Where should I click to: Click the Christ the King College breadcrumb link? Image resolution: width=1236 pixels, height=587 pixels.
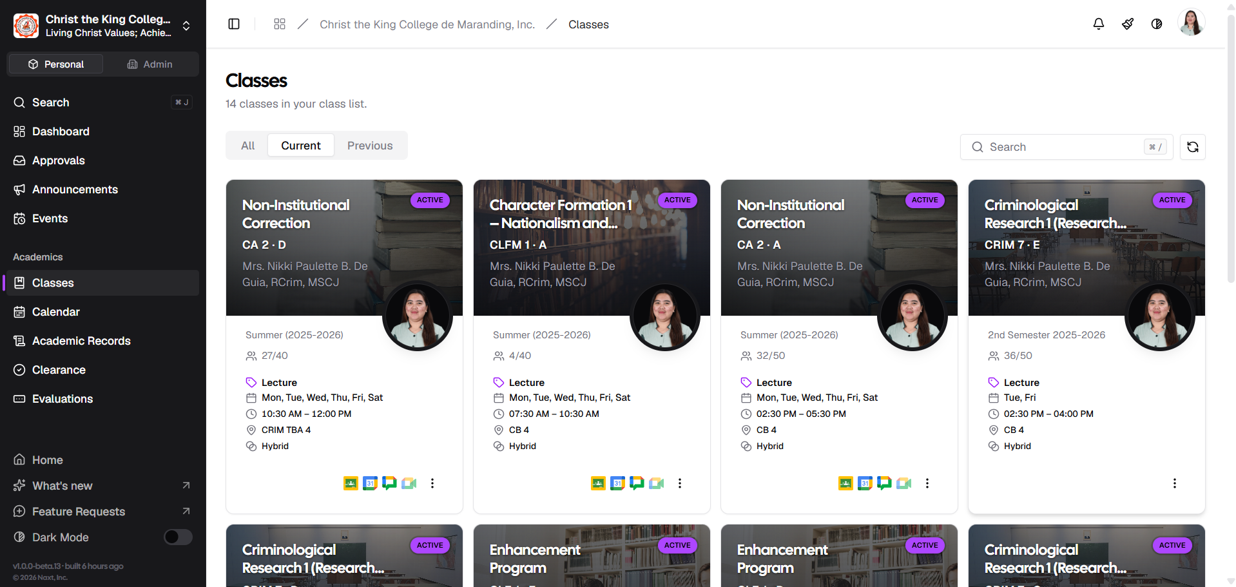point(427,24)
